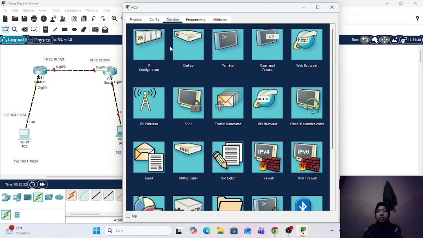Open the Edit menu
Image resolution: width=423 pixels, height=238 pixels.
[x=15, y=10]
